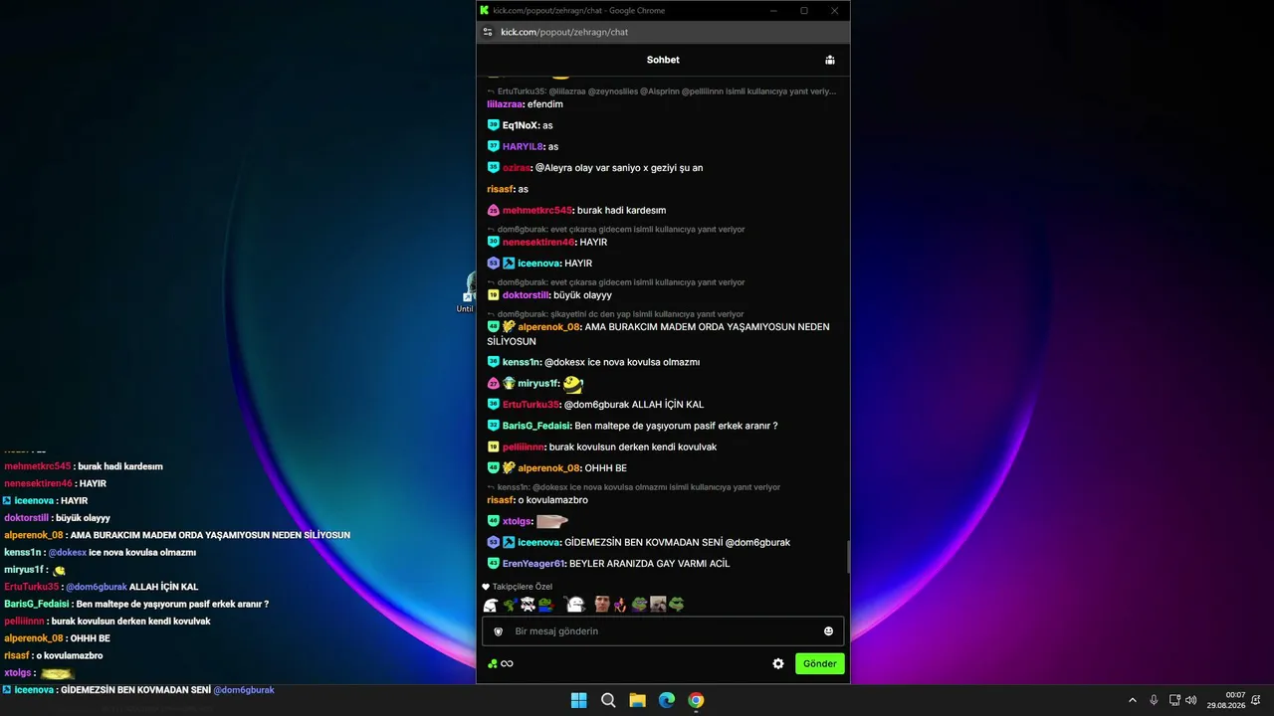The width and height of the screenshot is (1274, 716).
Task: Click the infinity symbol next to points icon
Action: pos(507,663)
